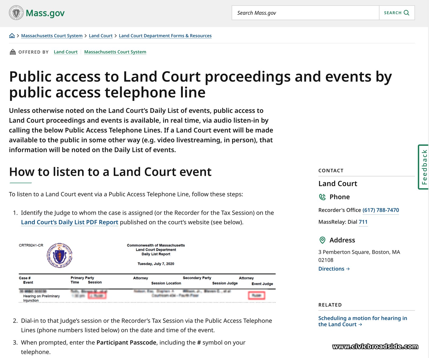Click the 'Land Court' contact title
The height and width of the screenshot is (358, 429).
pos(338,184)
